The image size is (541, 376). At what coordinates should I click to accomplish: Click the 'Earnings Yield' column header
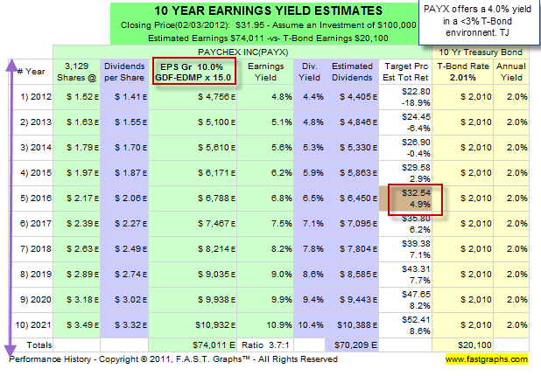[265, 72]
